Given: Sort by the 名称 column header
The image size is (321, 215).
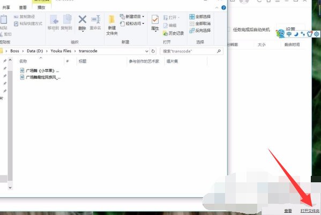Looking at the screenshot, I should [x=23, y=61].
